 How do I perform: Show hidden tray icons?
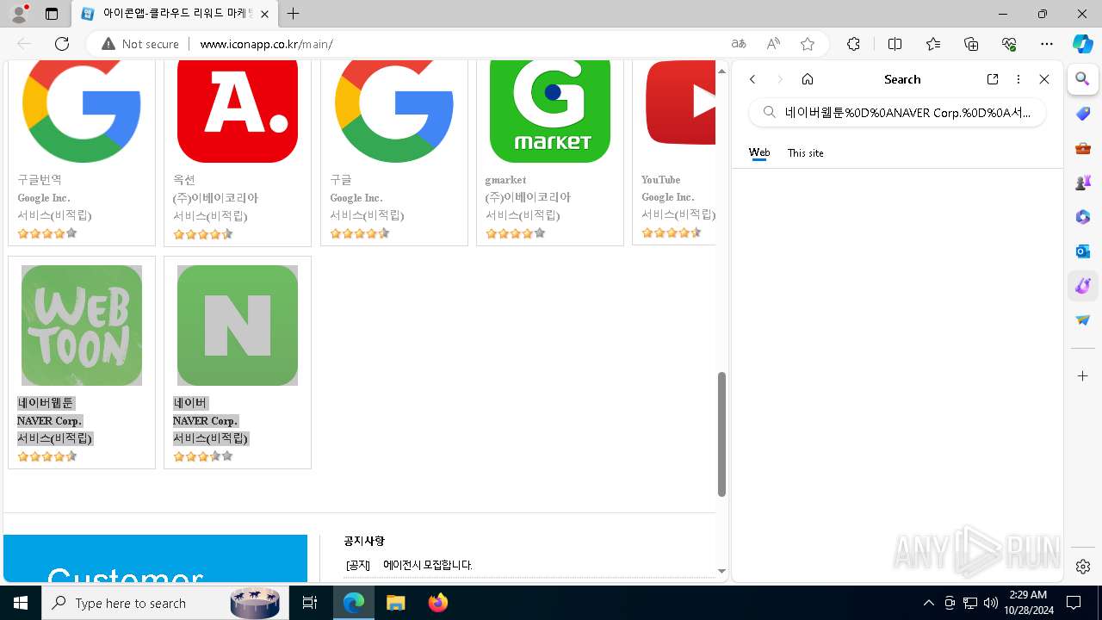point(928,603)
